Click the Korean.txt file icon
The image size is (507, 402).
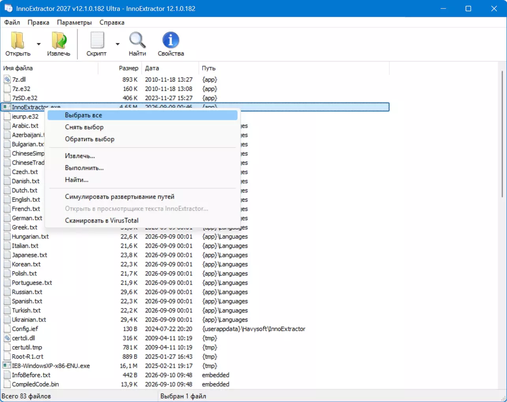tap(7, 264)
